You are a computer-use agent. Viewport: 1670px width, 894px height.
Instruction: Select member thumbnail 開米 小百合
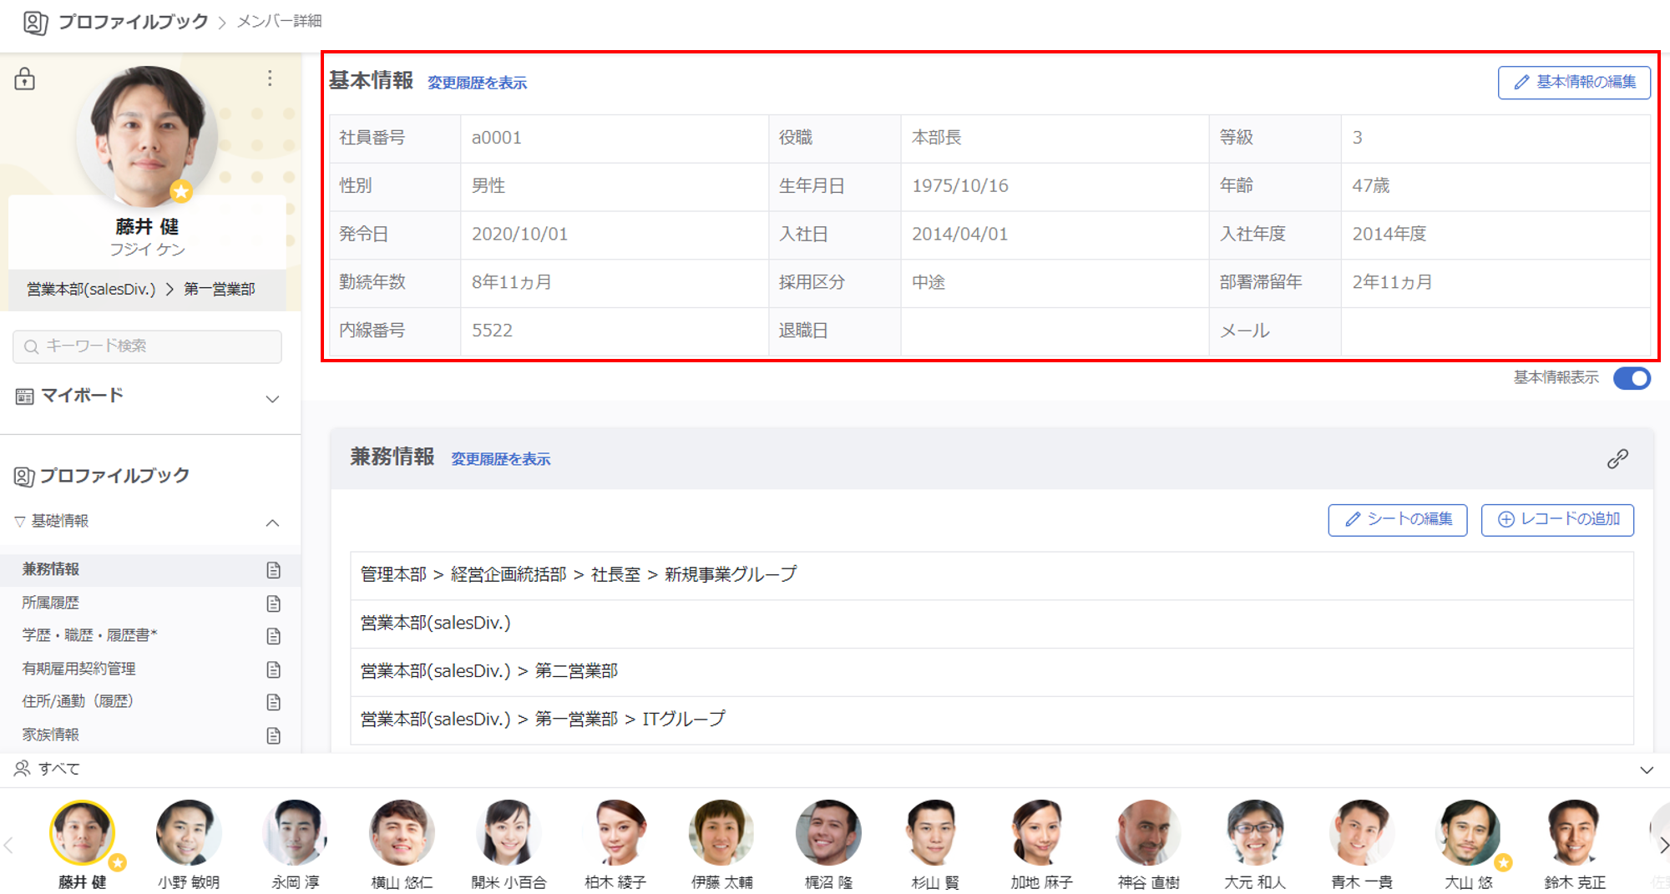tap(509, 832)
